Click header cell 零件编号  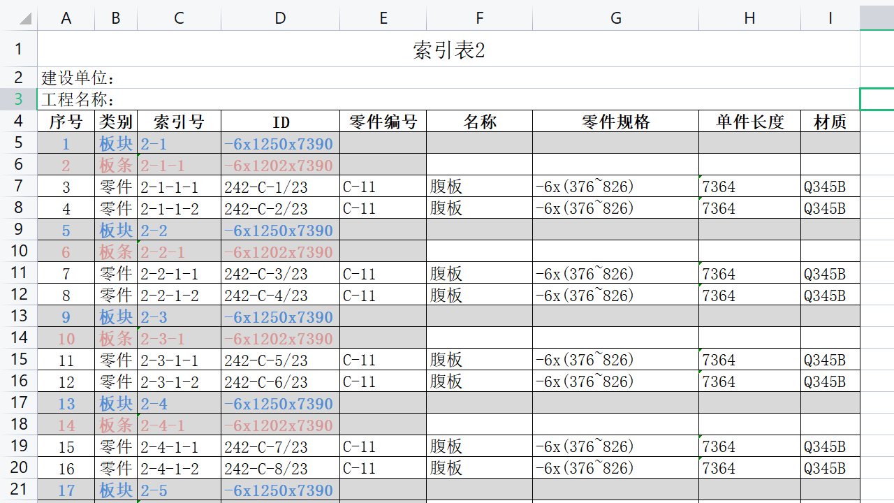[383, 122]
